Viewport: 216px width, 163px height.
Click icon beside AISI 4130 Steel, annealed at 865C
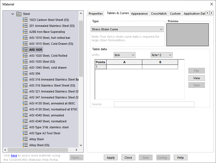coord(25,103)
